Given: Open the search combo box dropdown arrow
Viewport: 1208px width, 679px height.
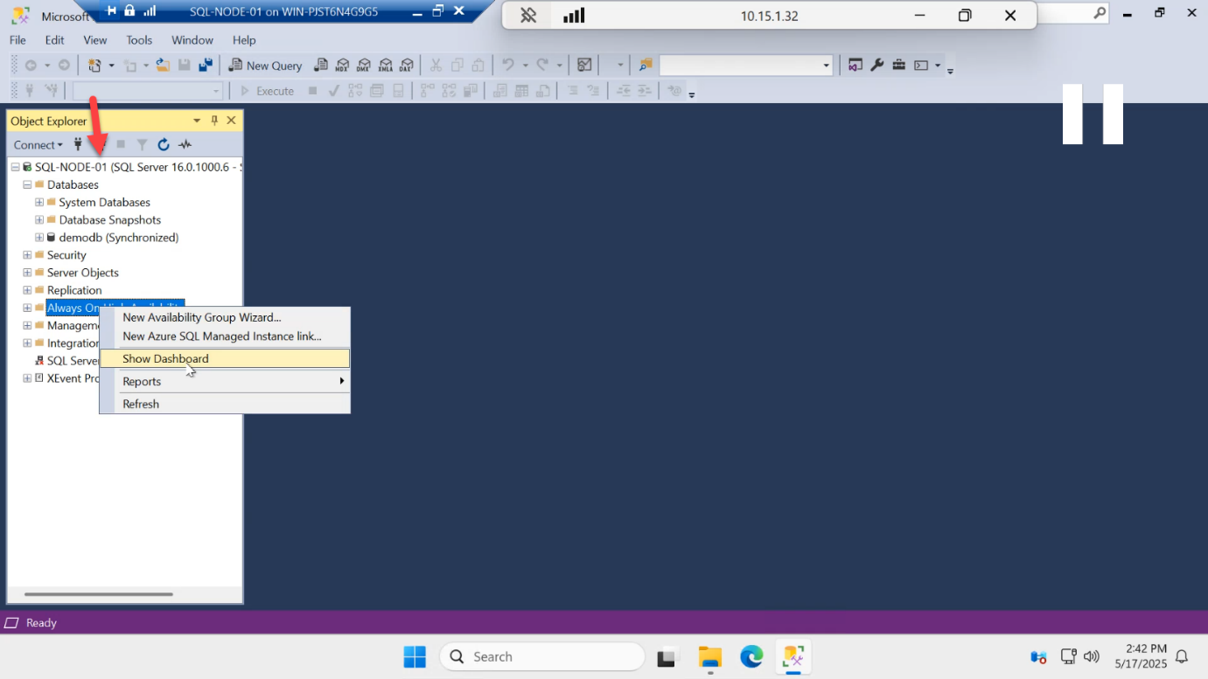Looking at the screenshot, I should (827, 66).
